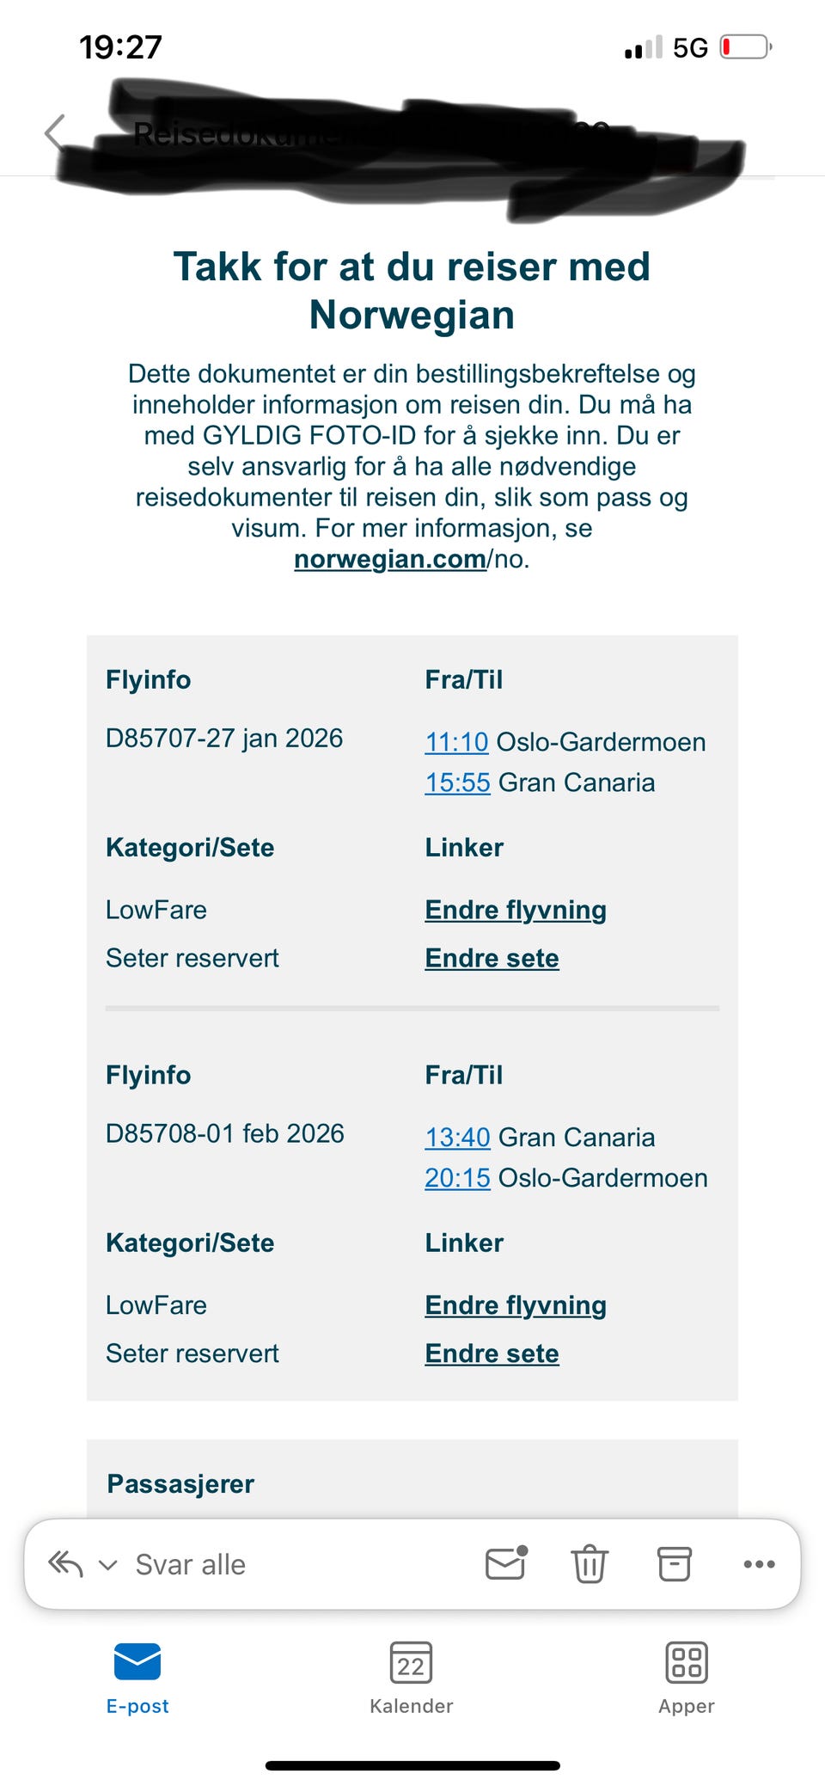
Task: Switch to the Apper tab
Action: coord(685,1681)
